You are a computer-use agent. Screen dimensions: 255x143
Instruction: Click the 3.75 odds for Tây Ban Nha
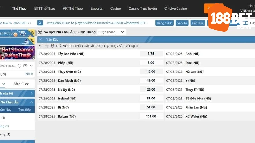click(151, 54)
